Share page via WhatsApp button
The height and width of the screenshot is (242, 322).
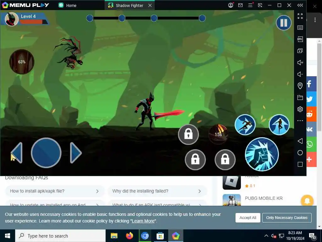tap(311, 144)
